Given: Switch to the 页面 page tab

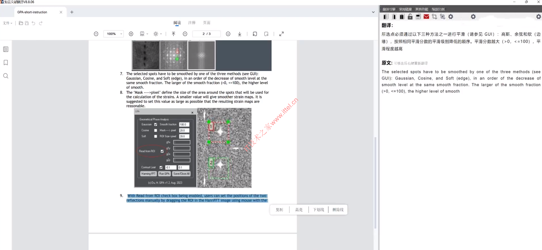Looking at the screenshot, I should click(207, 23).
